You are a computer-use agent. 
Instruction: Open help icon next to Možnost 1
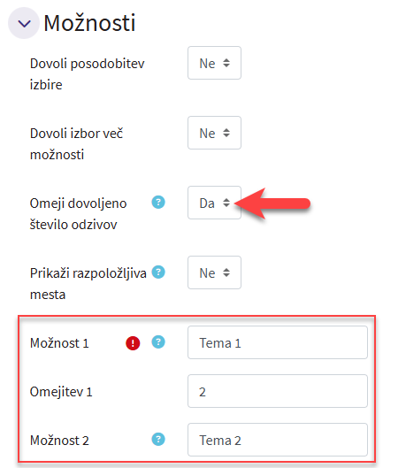click(158, 342)
